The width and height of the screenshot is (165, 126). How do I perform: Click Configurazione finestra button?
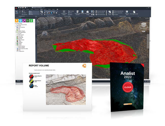(64, 13)
